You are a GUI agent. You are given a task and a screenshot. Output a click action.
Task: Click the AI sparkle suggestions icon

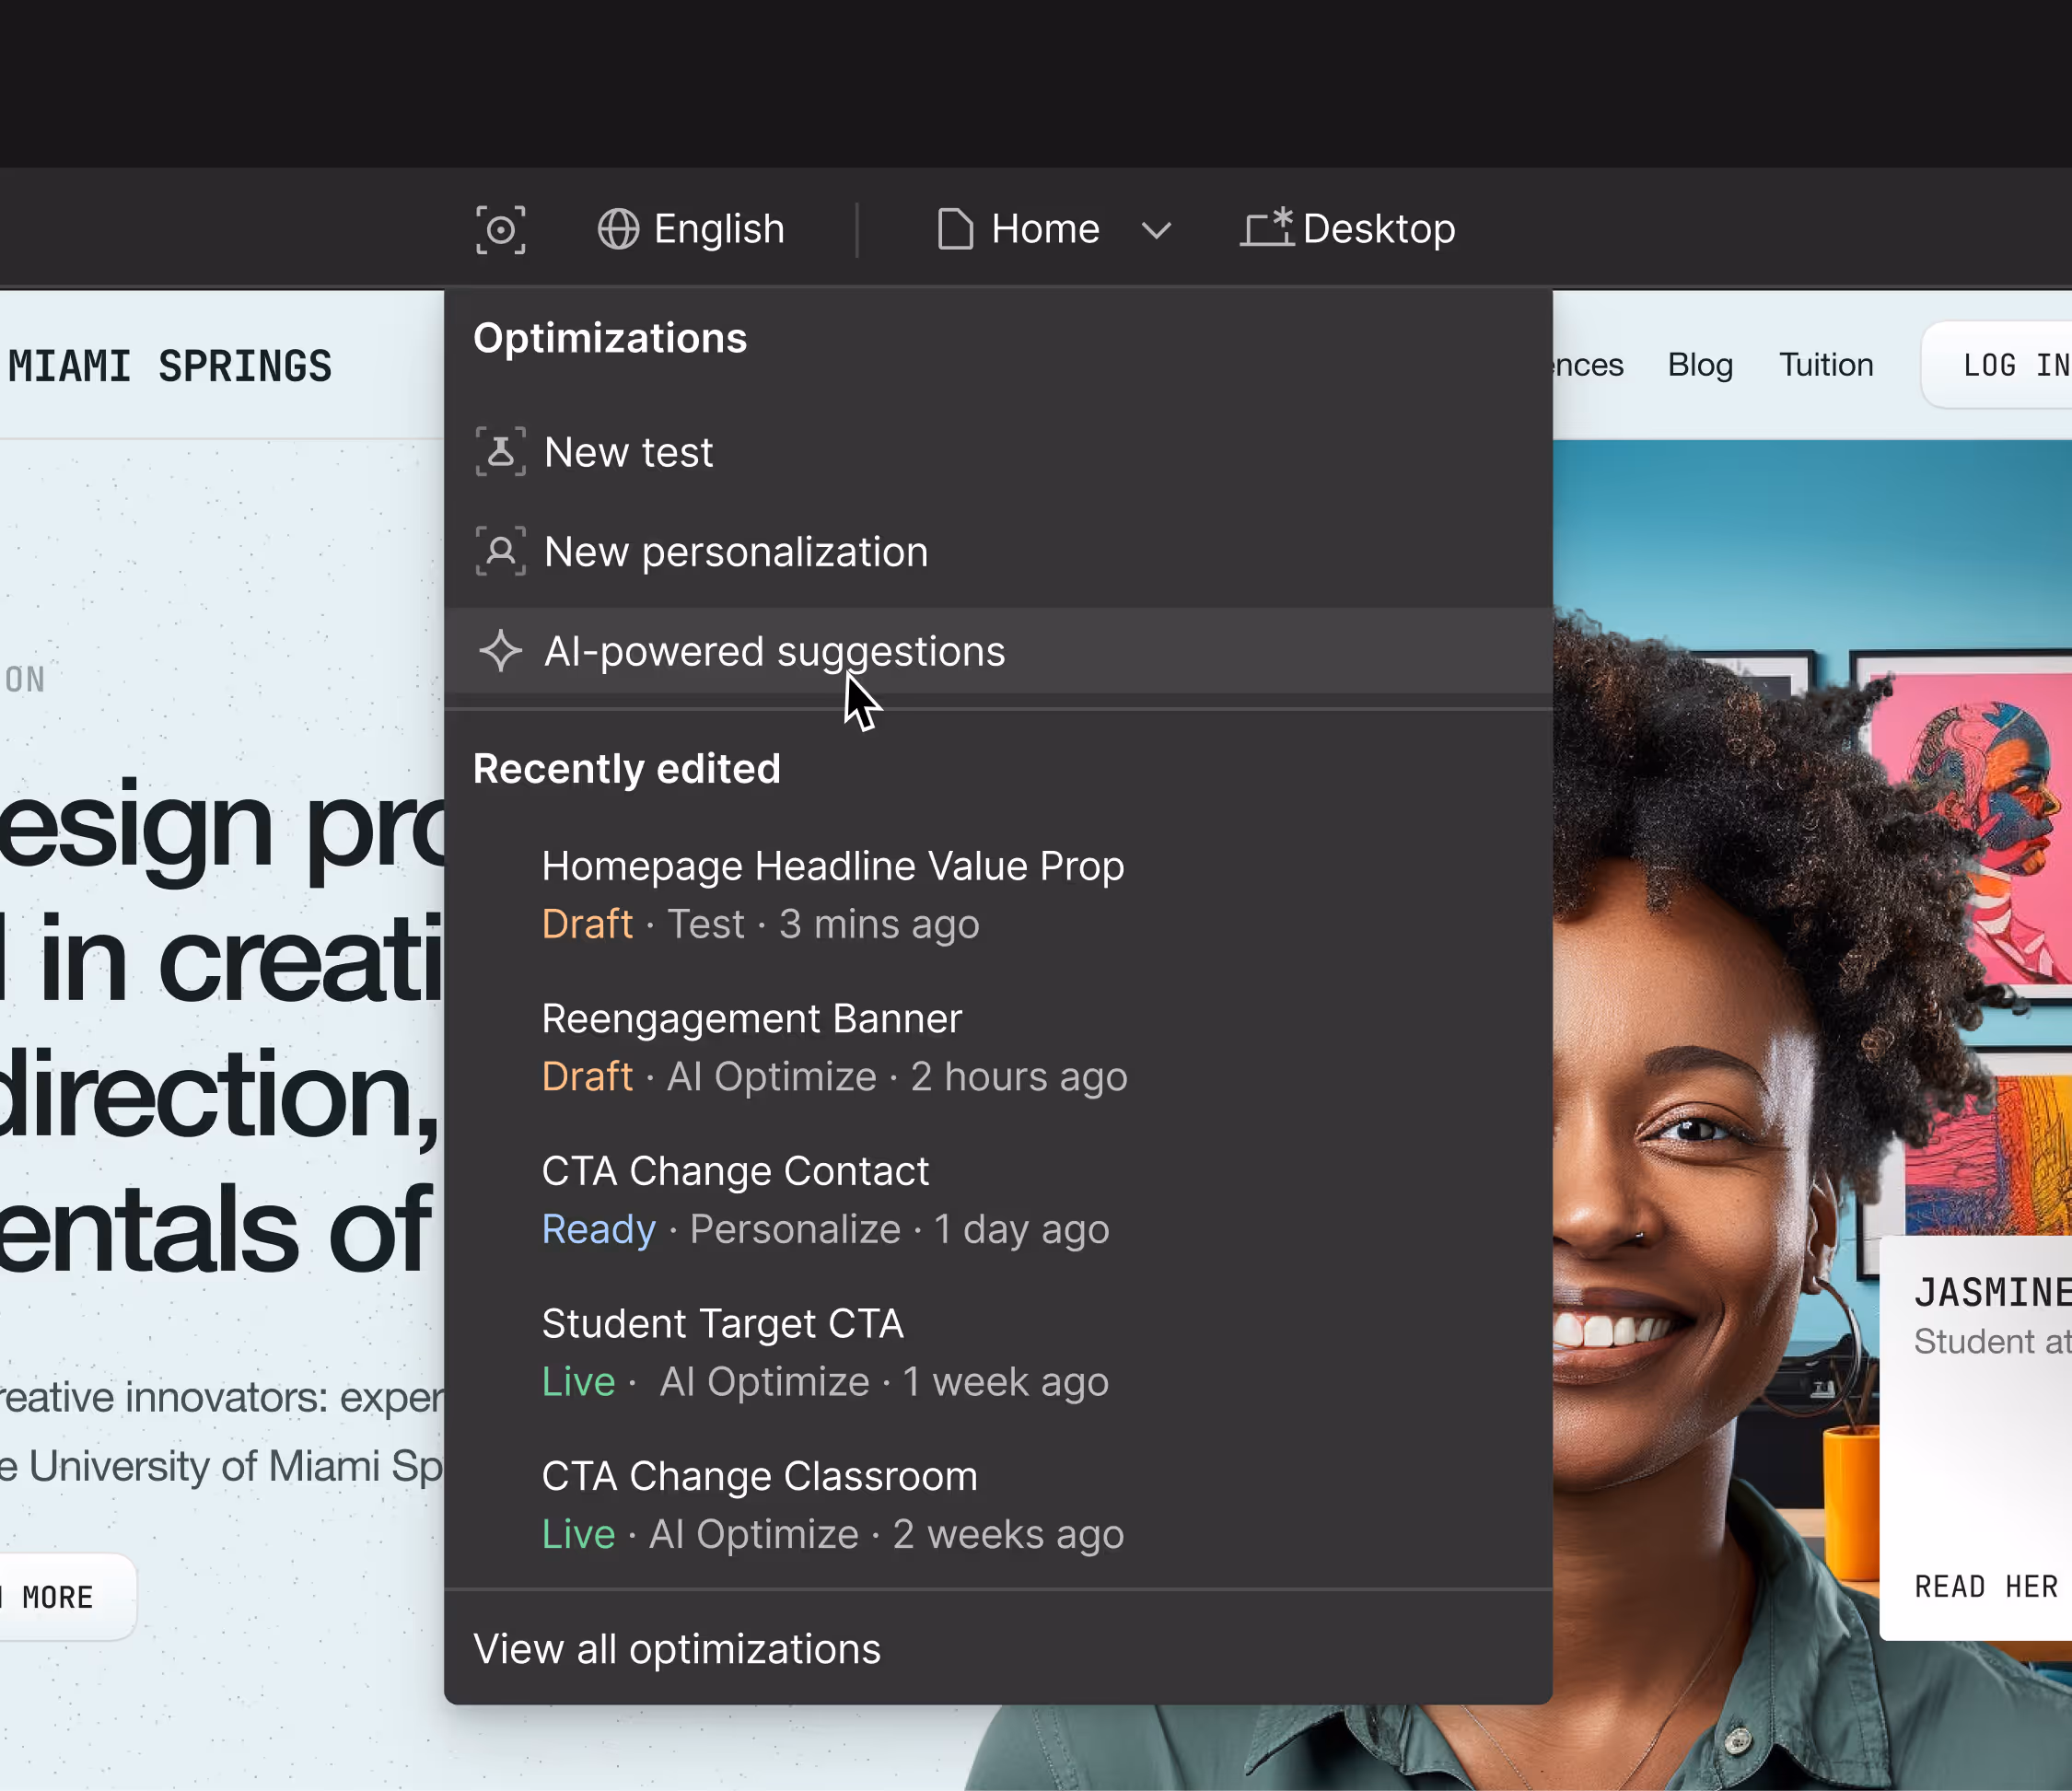(500, 651)
